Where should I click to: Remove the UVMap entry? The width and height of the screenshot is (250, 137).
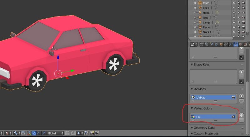click(x=242, y=101)
